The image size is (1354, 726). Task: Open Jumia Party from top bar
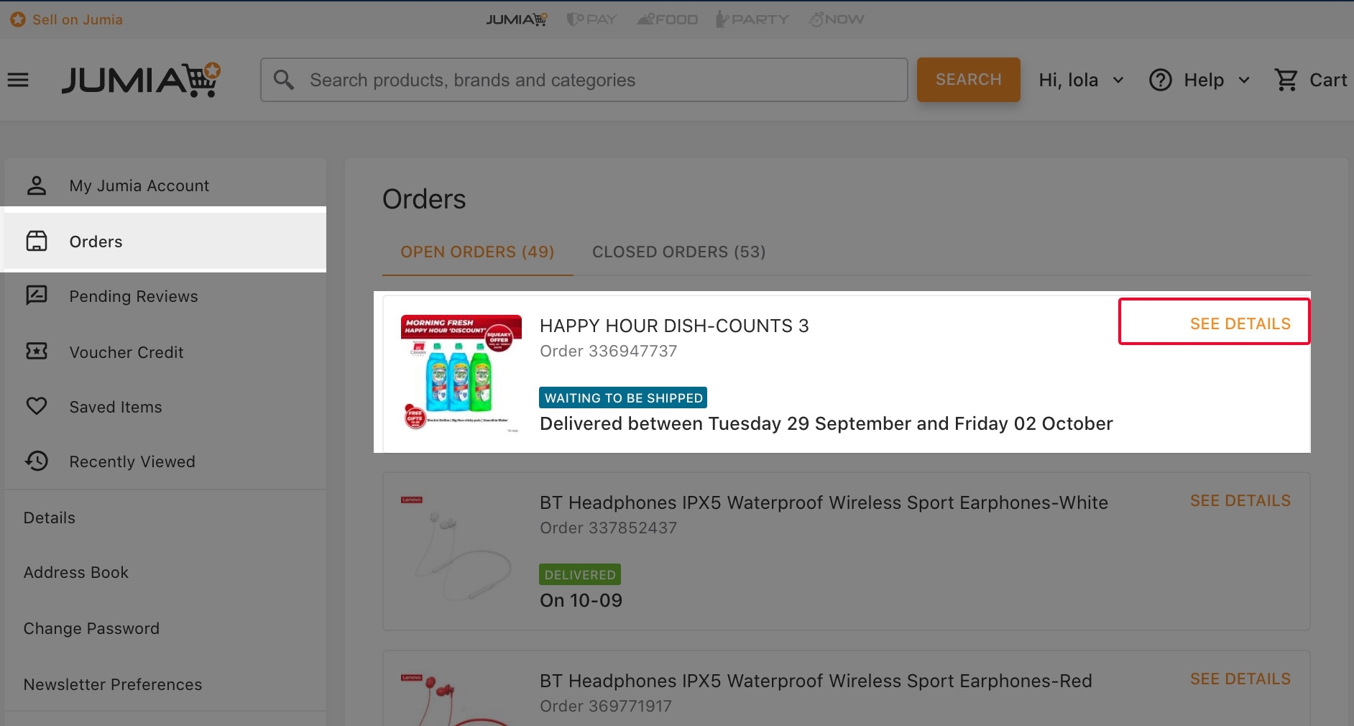pyautogui.click(x=752, y=19)
